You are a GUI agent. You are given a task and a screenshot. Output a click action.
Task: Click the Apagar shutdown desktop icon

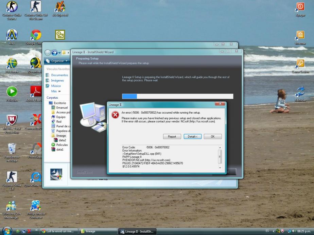click(300, 9)
